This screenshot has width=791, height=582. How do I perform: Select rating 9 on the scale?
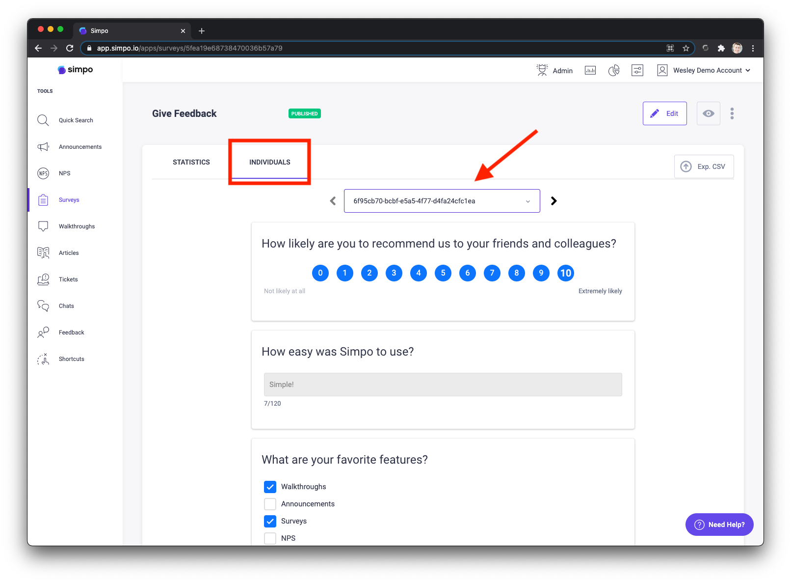(541, 273)
